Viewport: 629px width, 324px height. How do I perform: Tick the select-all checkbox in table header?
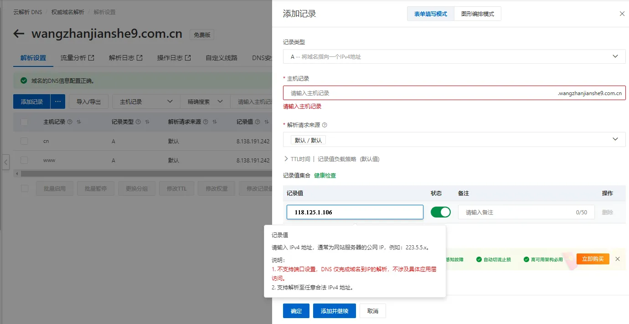(x=24, y=122)
